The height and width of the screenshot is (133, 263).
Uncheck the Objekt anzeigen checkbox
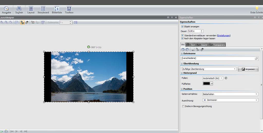coord(182,26)
